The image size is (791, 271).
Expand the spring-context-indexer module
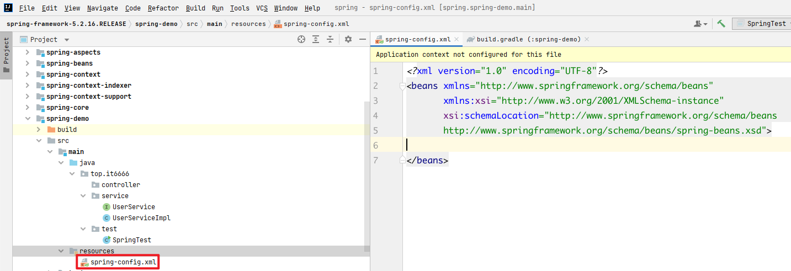click(28, 86)
